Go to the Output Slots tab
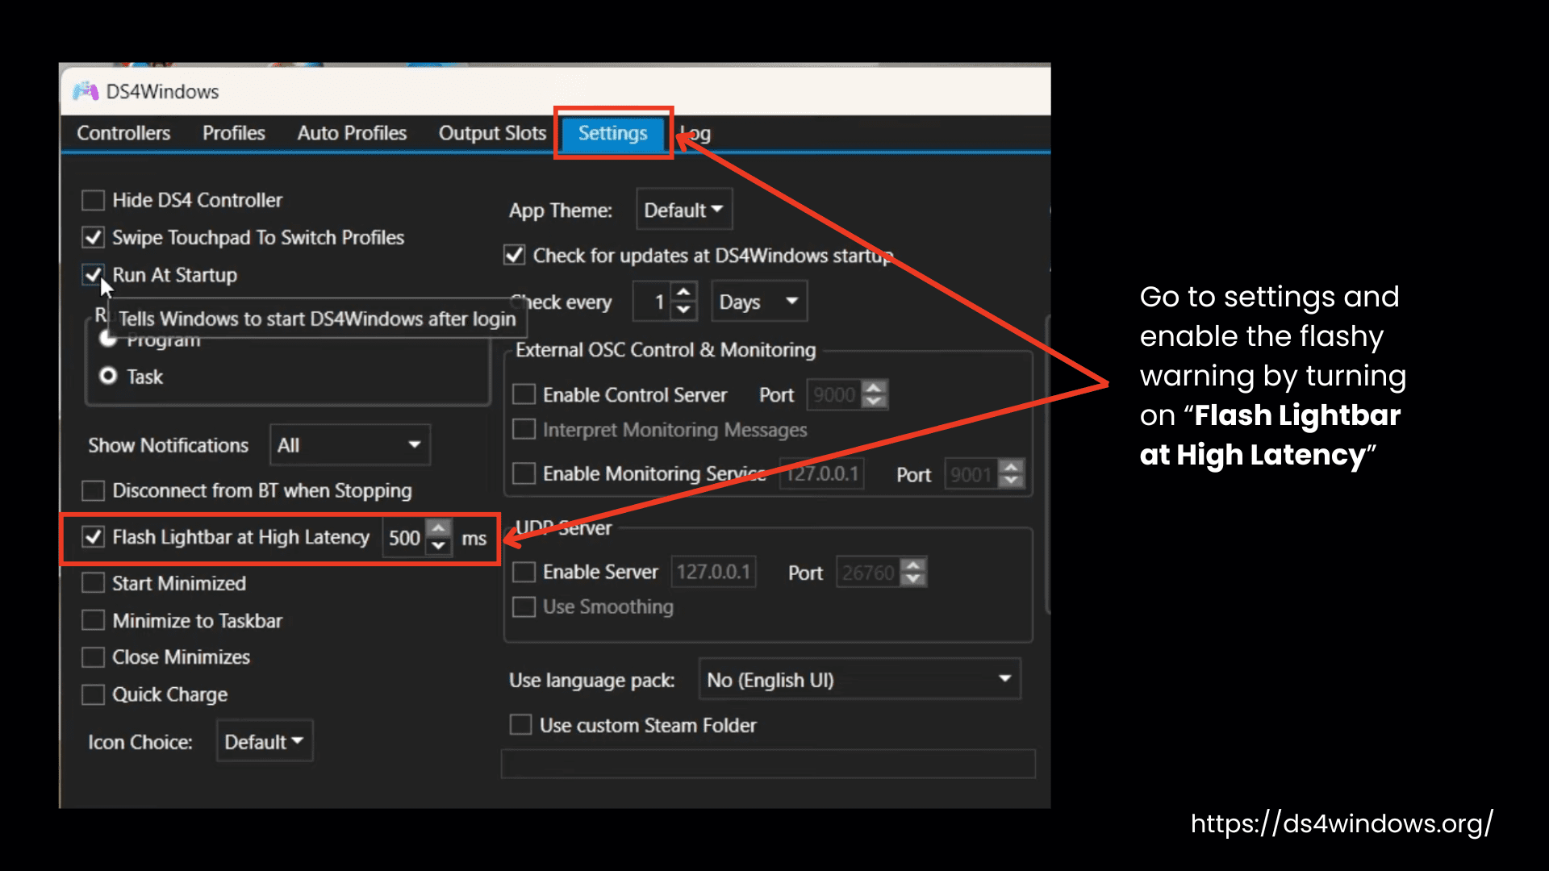 tap(492, 133)
